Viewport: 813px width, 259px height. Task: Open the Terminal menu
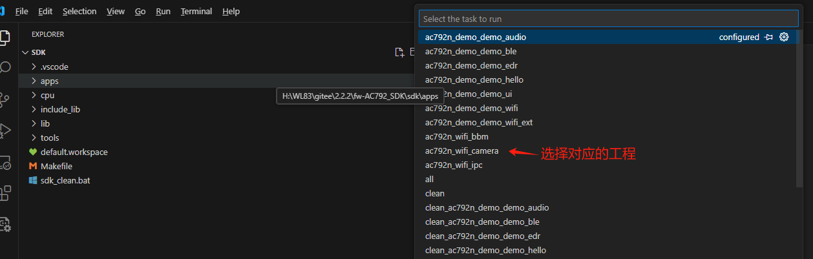(197, 11)
